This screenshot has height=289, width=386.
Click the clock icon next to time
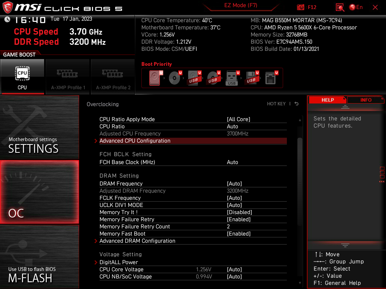[7, 19]
